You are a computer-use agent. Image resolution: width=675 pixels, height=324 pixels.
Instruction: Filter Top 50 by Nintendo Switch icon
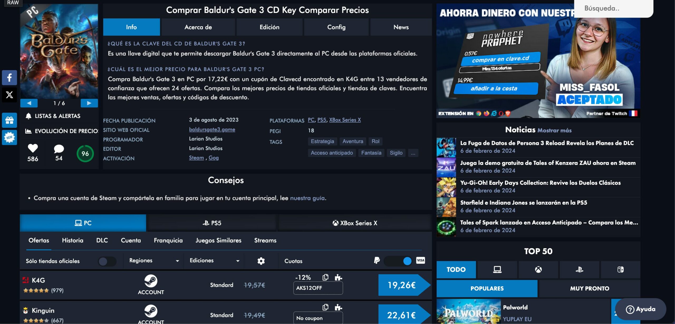point(620,269)
